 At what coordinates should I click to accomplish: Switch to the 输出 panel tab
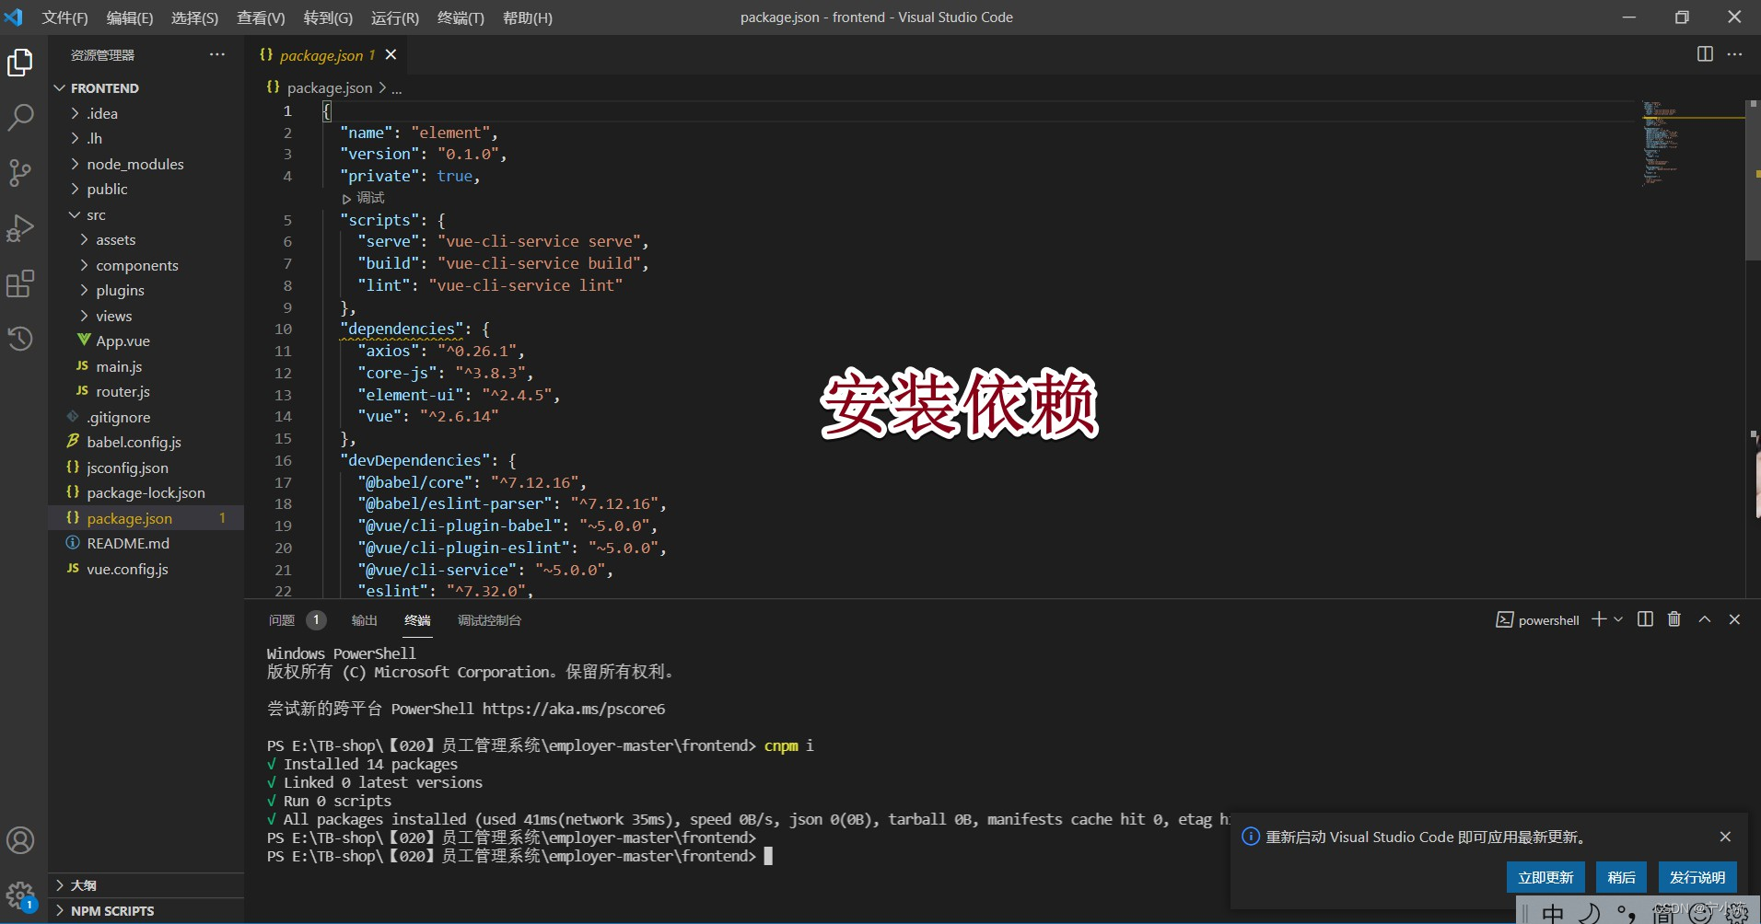(365, 620)
